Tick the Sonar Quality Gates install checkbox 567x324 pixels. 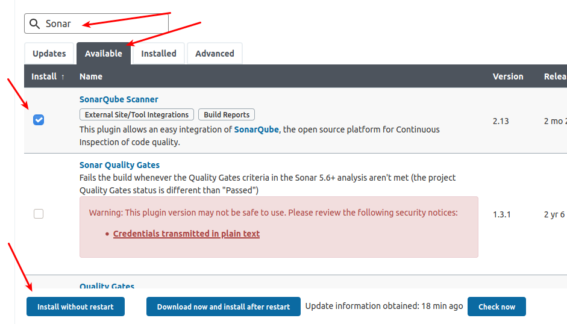coord(39,214)
